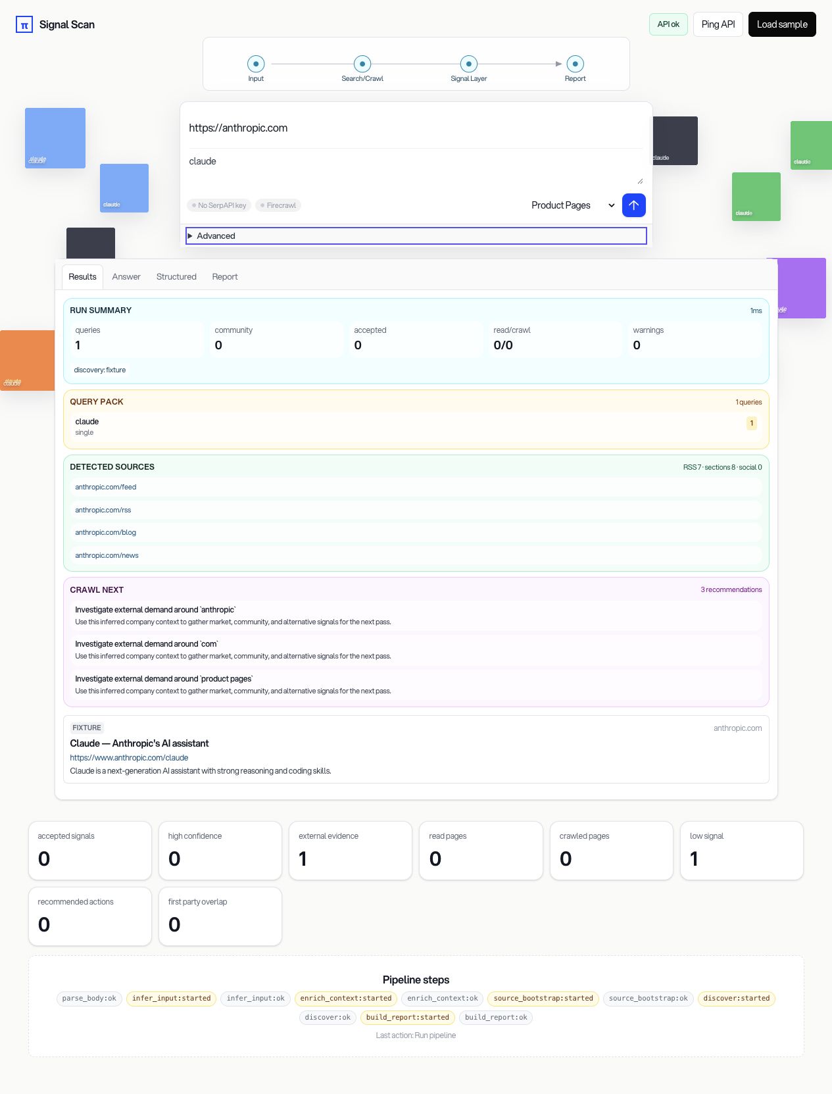Click the API ok status badge

pyautogui.click(x=668, y=24)
